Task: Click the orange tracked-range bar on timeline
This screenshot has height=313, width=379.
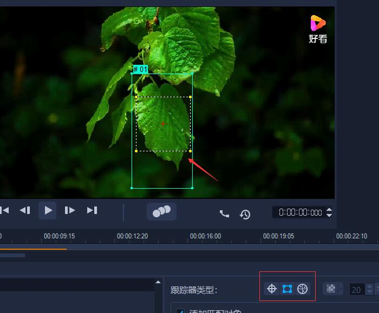Action: 33,249
